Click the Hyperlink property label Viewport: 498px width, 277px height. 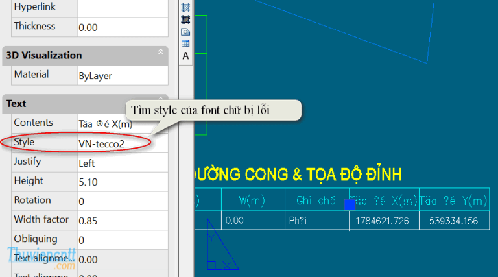click(34, 6)
